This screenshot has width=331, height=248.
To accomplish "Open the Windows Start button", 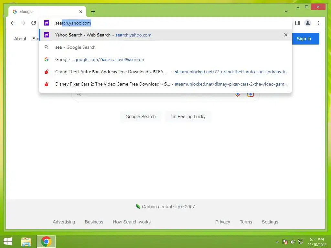I will [x=8, y=242].
